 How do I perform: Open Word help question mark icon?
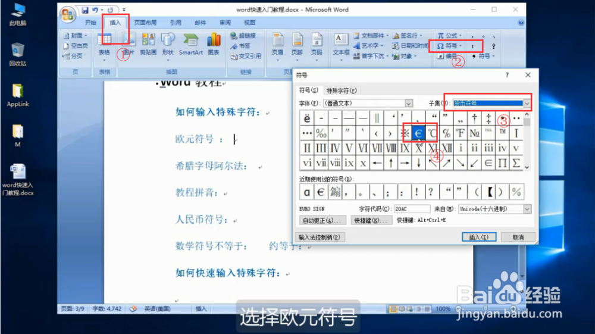(521, 23)
